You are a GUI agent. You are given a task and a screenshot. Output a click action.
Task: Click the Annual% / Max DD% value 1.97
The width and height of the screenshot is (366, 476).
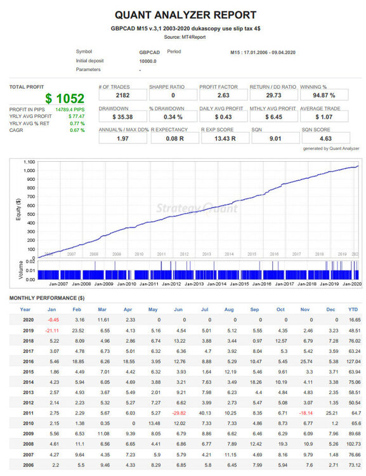122,138
